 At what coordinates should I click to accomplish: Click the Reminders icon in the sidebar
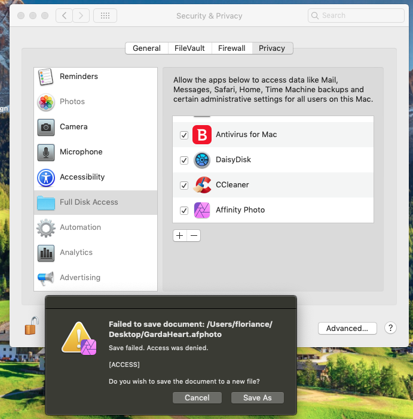45,77
